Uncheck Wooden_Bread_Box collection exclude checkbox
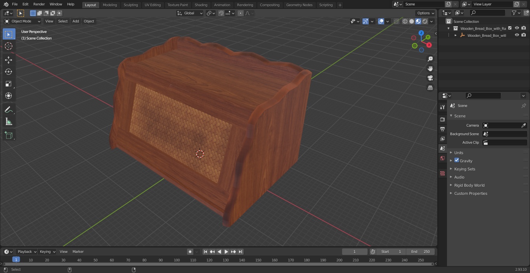The image size is (530, 273). click(510, 28)
